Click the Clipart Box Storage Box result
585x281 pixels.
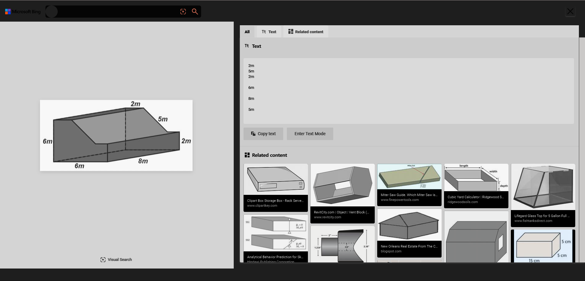[x=275, y=186]
